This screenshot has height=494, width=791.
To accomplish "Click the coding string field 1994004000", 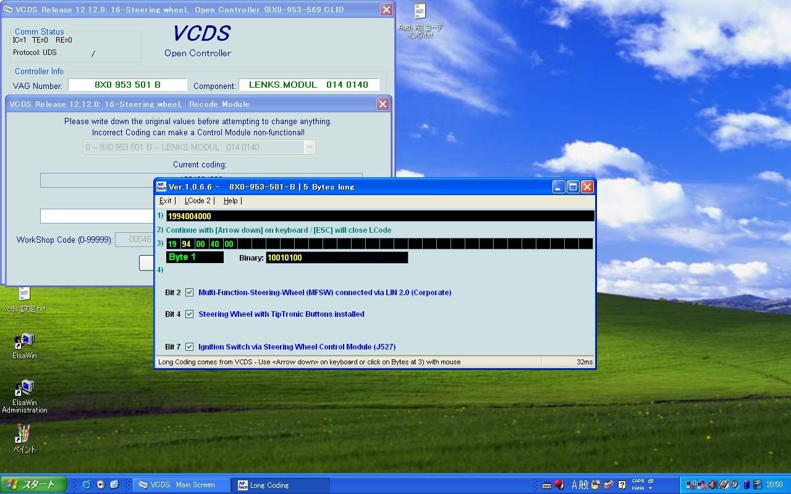I will tap(380, 216).
